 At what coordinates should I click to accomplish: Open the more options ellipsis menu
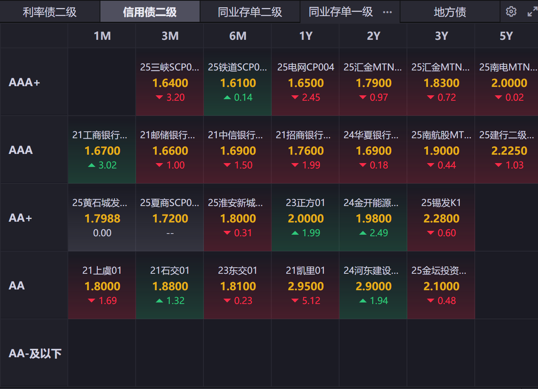(387, 12)
